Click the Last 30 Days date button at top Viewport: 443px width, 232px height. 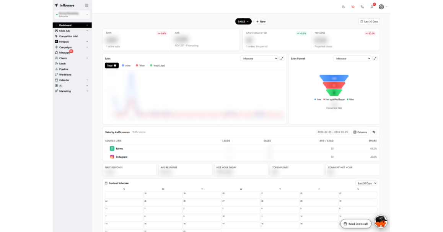point(369,21)
